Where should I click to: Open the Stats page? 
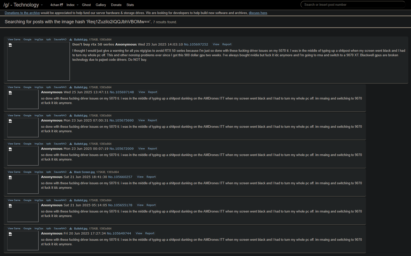[x=130, y=5]
